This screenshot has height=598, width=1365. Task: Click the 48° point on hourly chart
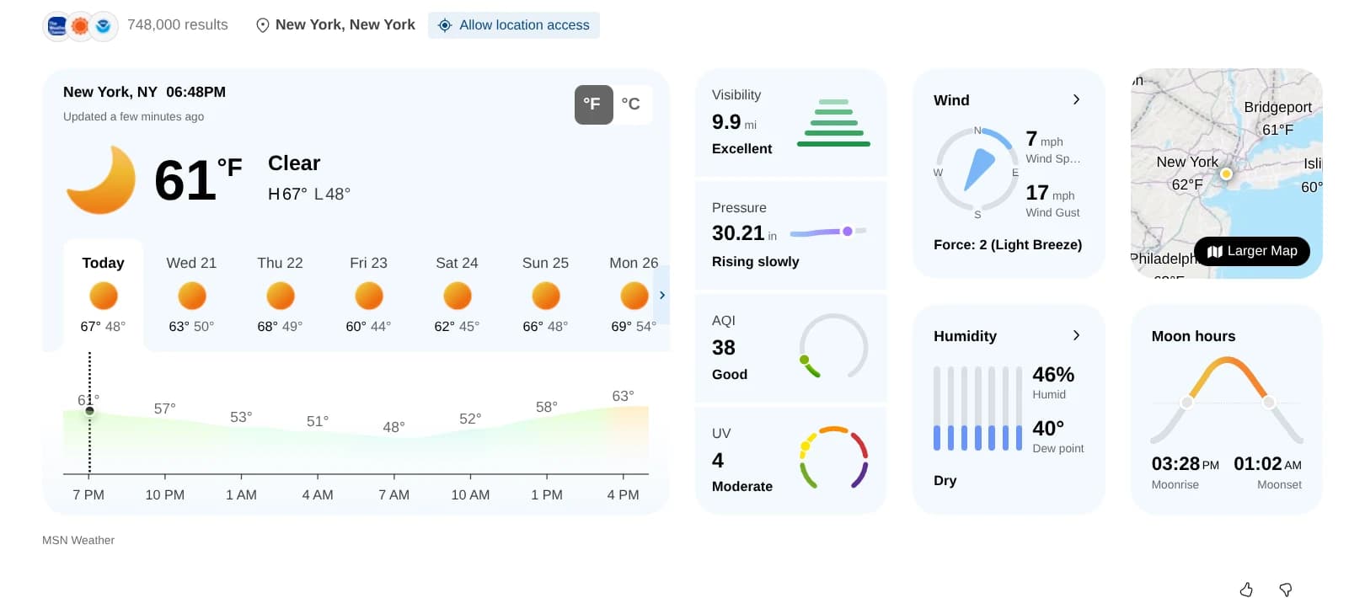[393, 428]
